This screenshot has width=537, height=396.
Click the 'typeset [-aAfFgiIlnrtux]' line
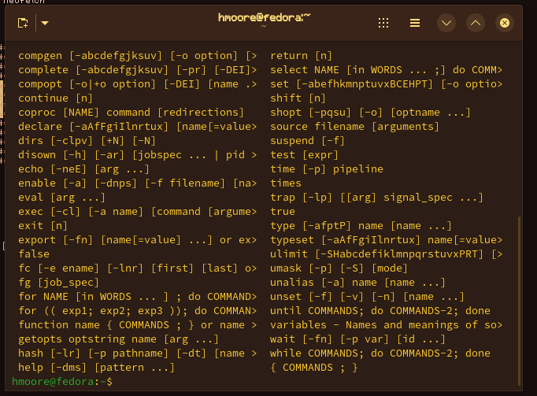pyautogui.click(x=387, y=240)
